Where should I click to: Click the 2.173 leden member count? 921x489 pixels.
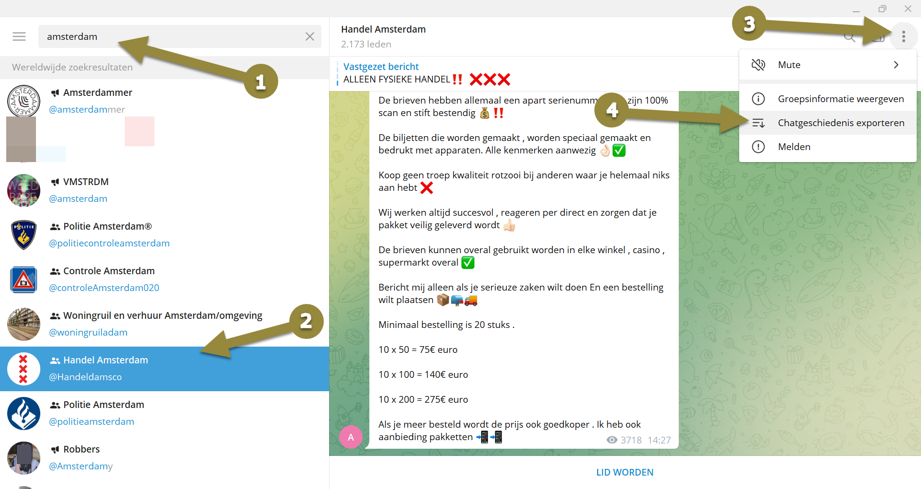point(366,44)
